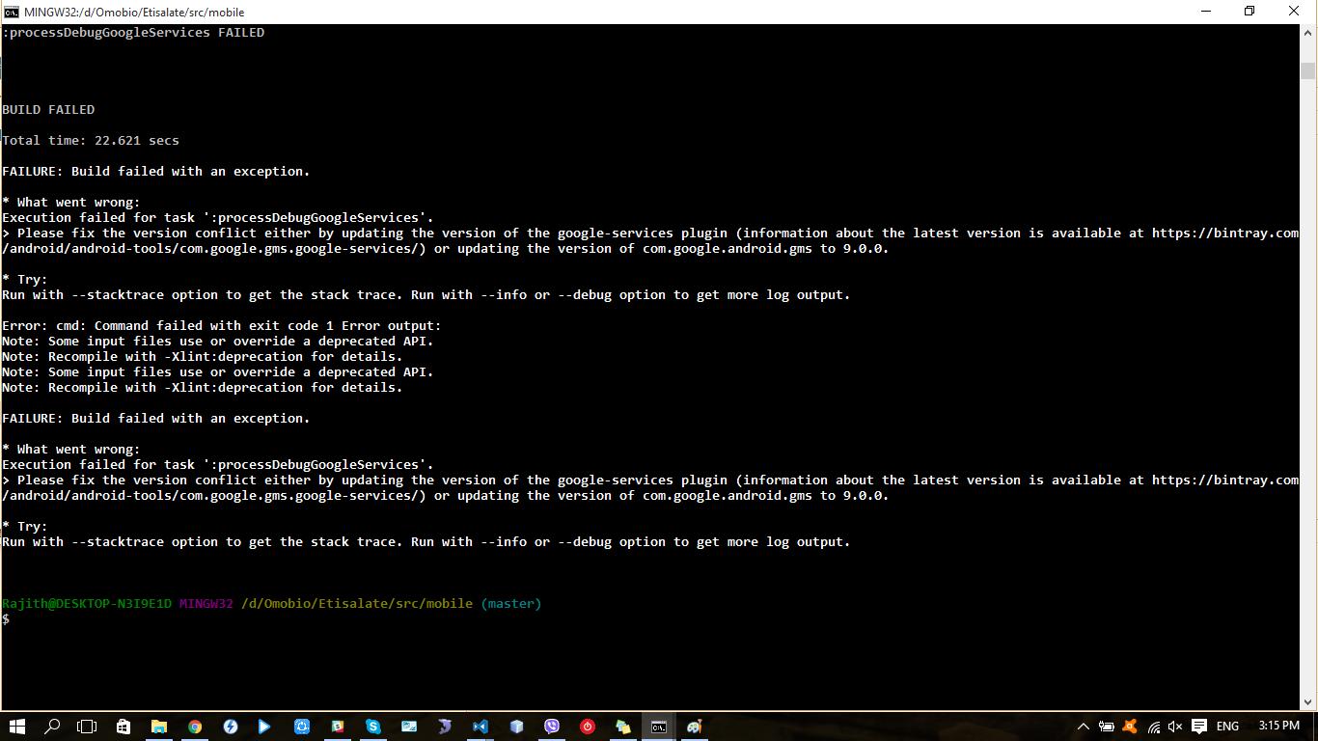Open Google Chrome from taskbar
This screenshot has width=1318, height=741.
click(x=195, y=727)
